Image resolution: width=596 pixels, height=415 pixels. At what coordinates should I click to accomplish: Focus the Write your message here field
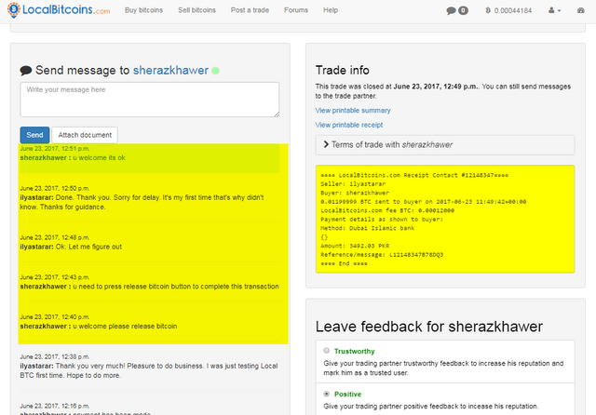(150, 100)
